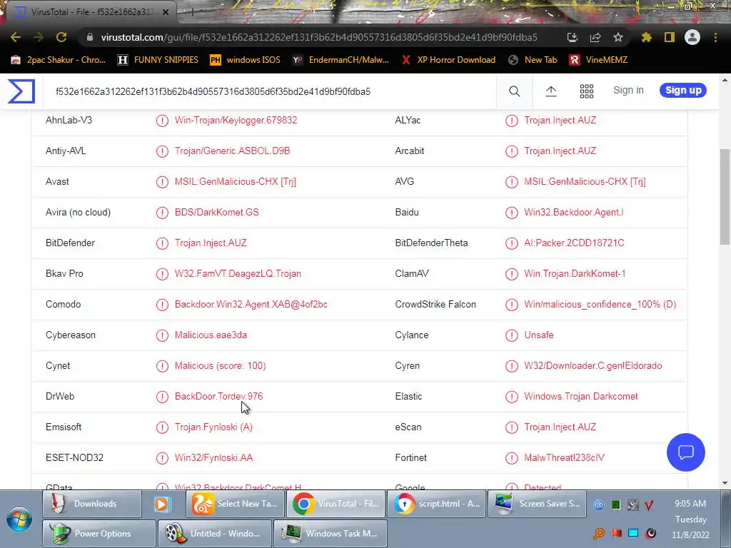This screenshot has height=548, width=731.
Task: Switch to Select New Ta... taskbar window
Action: coord(235,504)
